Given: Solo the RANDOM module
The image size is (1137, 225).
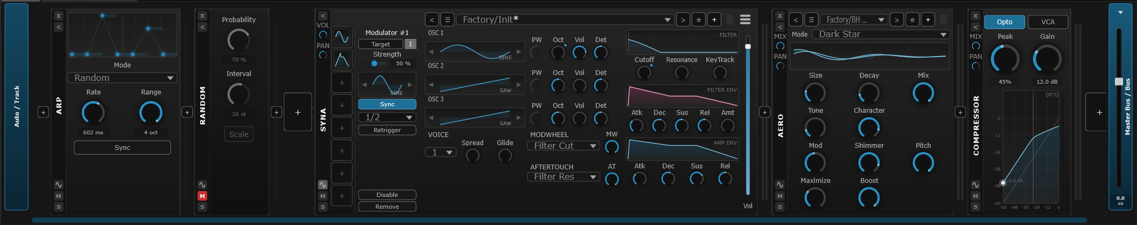Looking at the screenshot, I should click(202, 207).
